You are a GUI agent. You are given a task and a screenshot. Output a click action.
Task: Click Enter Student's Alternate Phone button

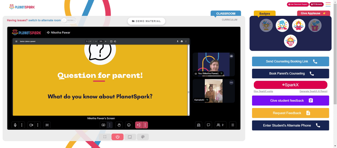click(x=290, y=125)
